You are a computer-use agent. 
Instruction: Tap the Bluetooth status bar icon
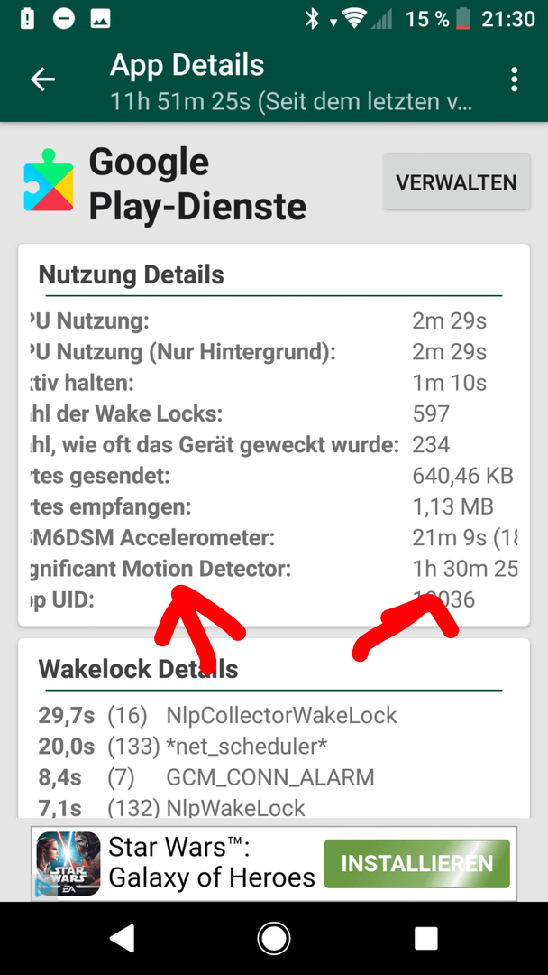312,20
